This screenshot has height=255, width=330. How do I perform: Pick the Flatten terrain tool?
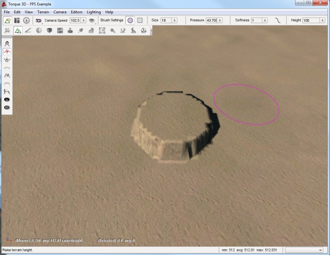point(7,83)
